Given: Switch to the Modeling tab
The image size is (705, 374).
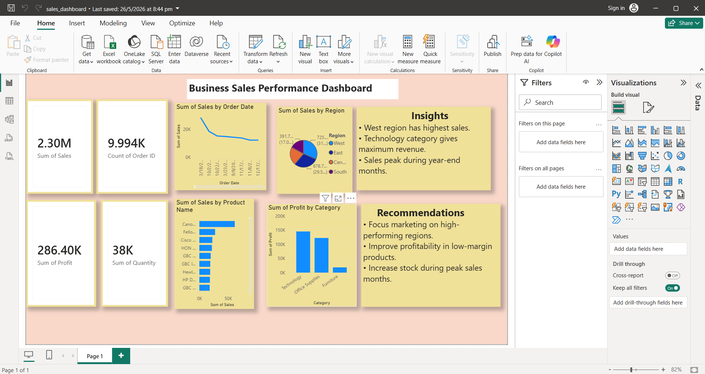Looking at the screenshot, I should 113,23.
